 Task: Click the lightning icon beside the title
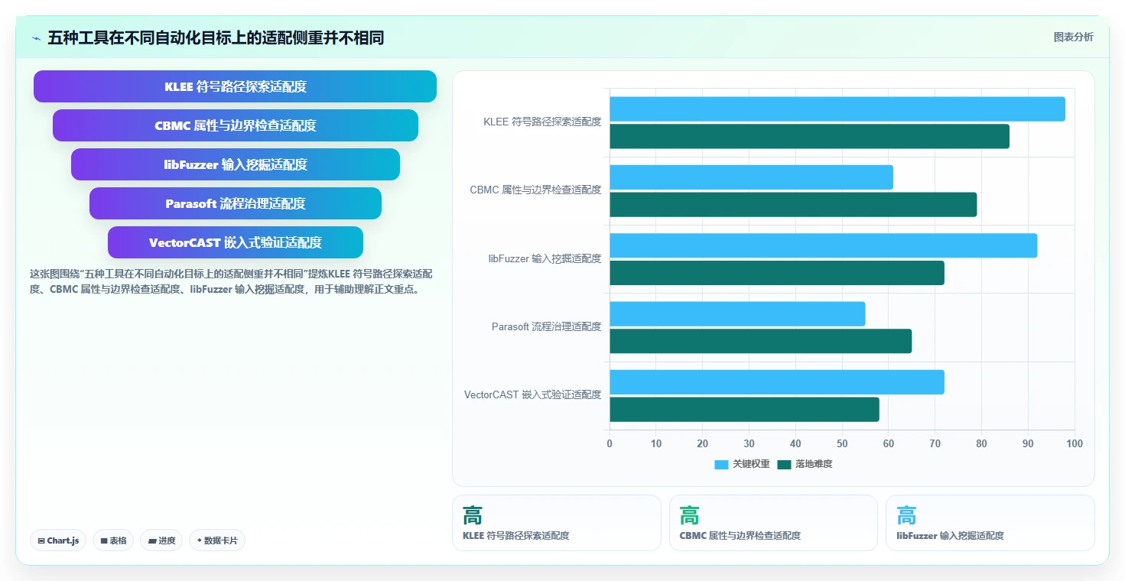pos(36,38)
